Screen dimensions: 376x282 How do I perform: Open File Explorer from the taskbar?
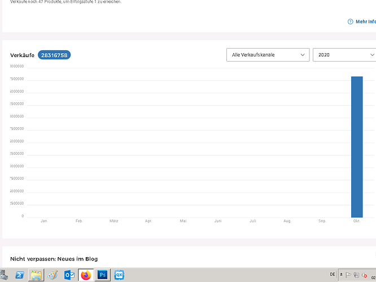pos(36,275)
